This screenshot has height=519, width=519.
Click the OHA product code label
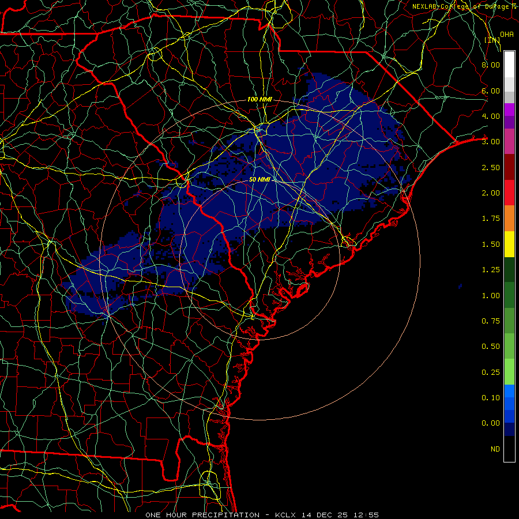point(507,34)
